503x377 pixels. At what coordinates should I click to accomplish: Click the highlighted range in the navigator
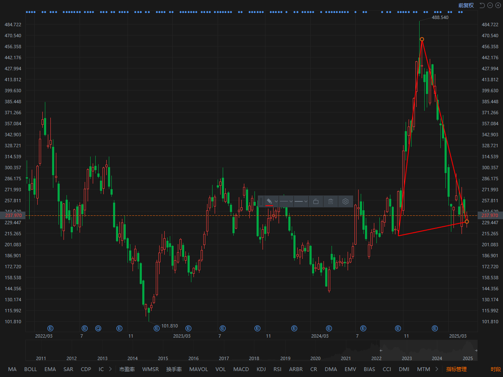[428, 350]
